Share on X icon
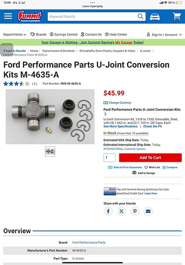185x265 pixels. [x=121, y=211]
